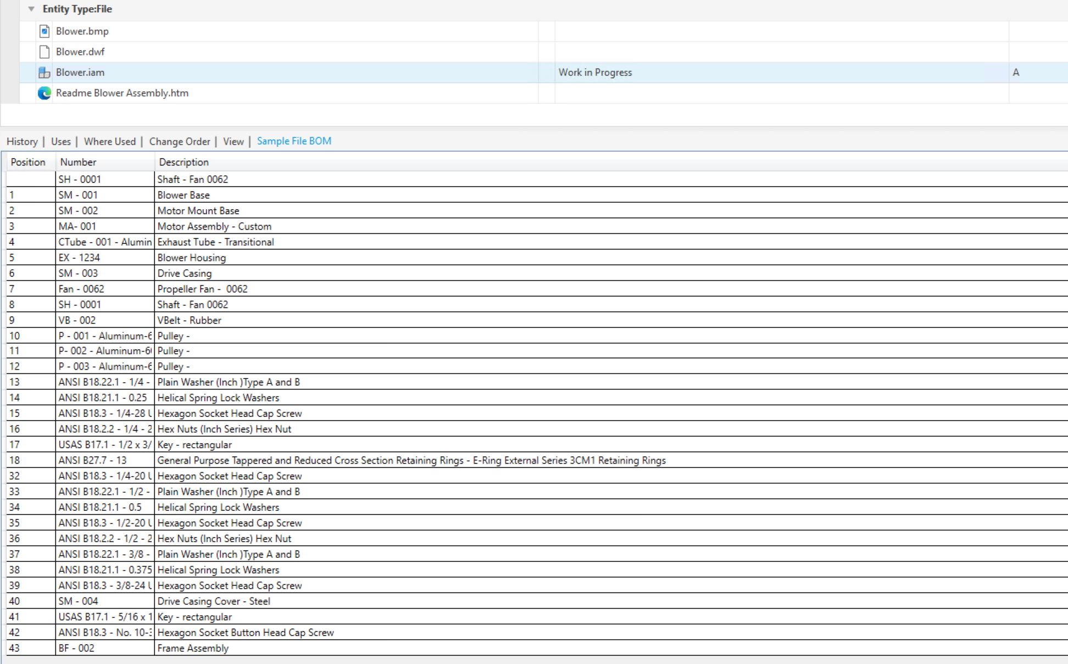Open the Where Used tab

click(109, 141)
